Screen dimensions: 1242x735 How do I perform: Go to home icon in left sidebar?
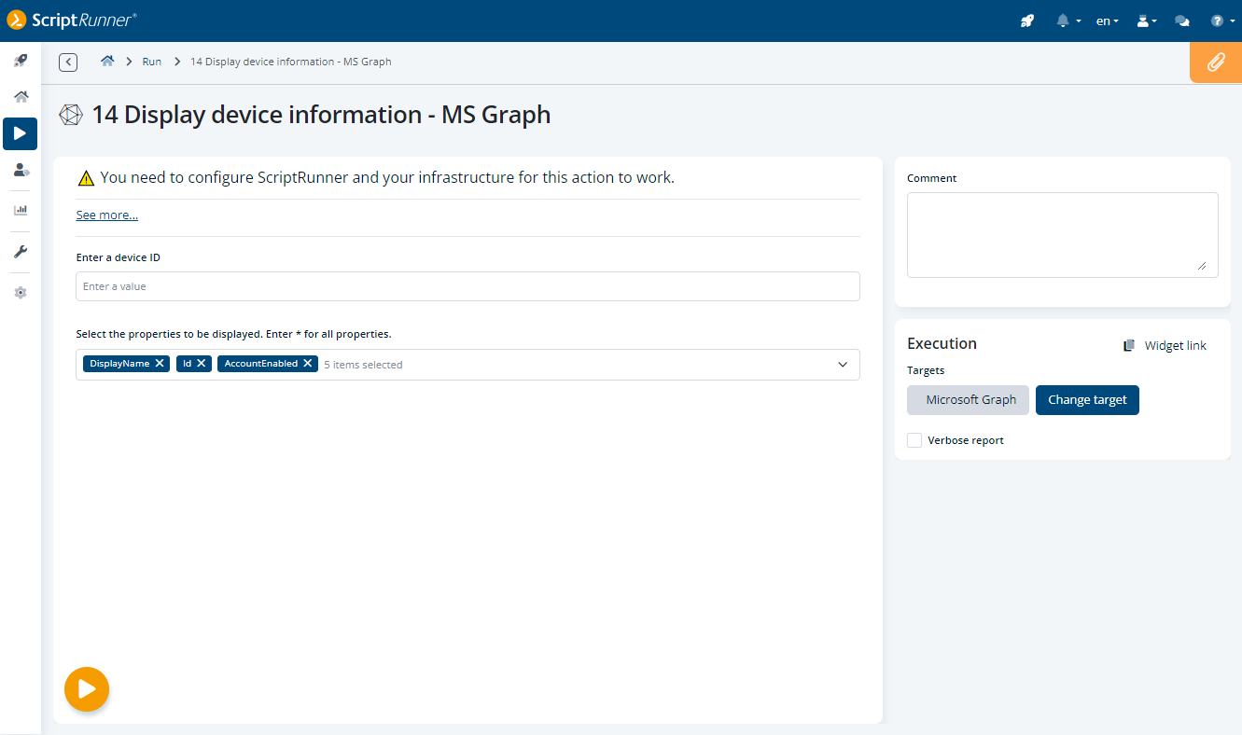(21, 97)
